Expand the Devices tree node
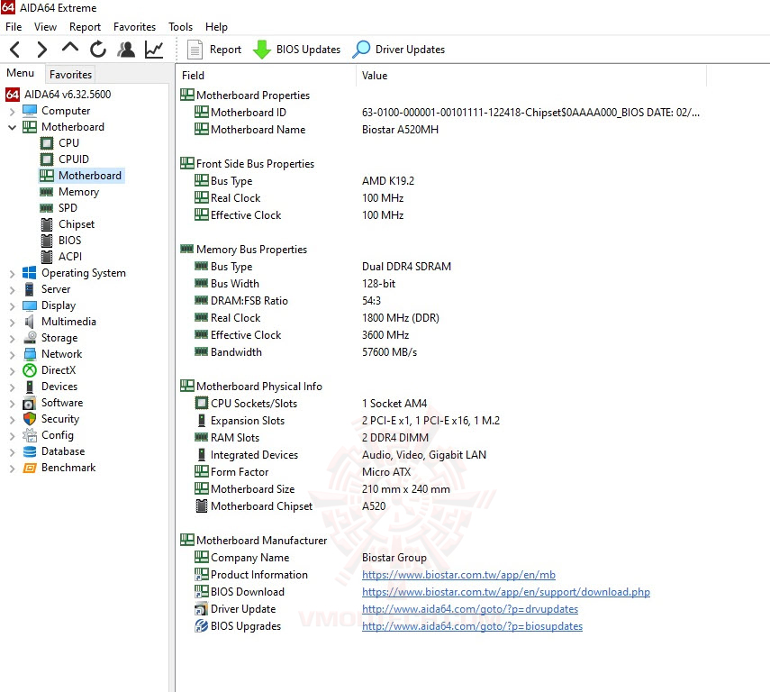 pos(13,387)
